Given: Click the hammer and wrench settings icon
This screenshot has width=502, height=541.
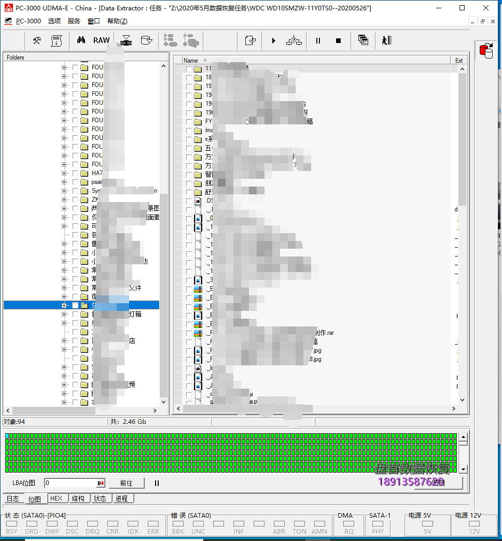Looking at the screenshot, I should pyautogui.click(x=37, y=40).
